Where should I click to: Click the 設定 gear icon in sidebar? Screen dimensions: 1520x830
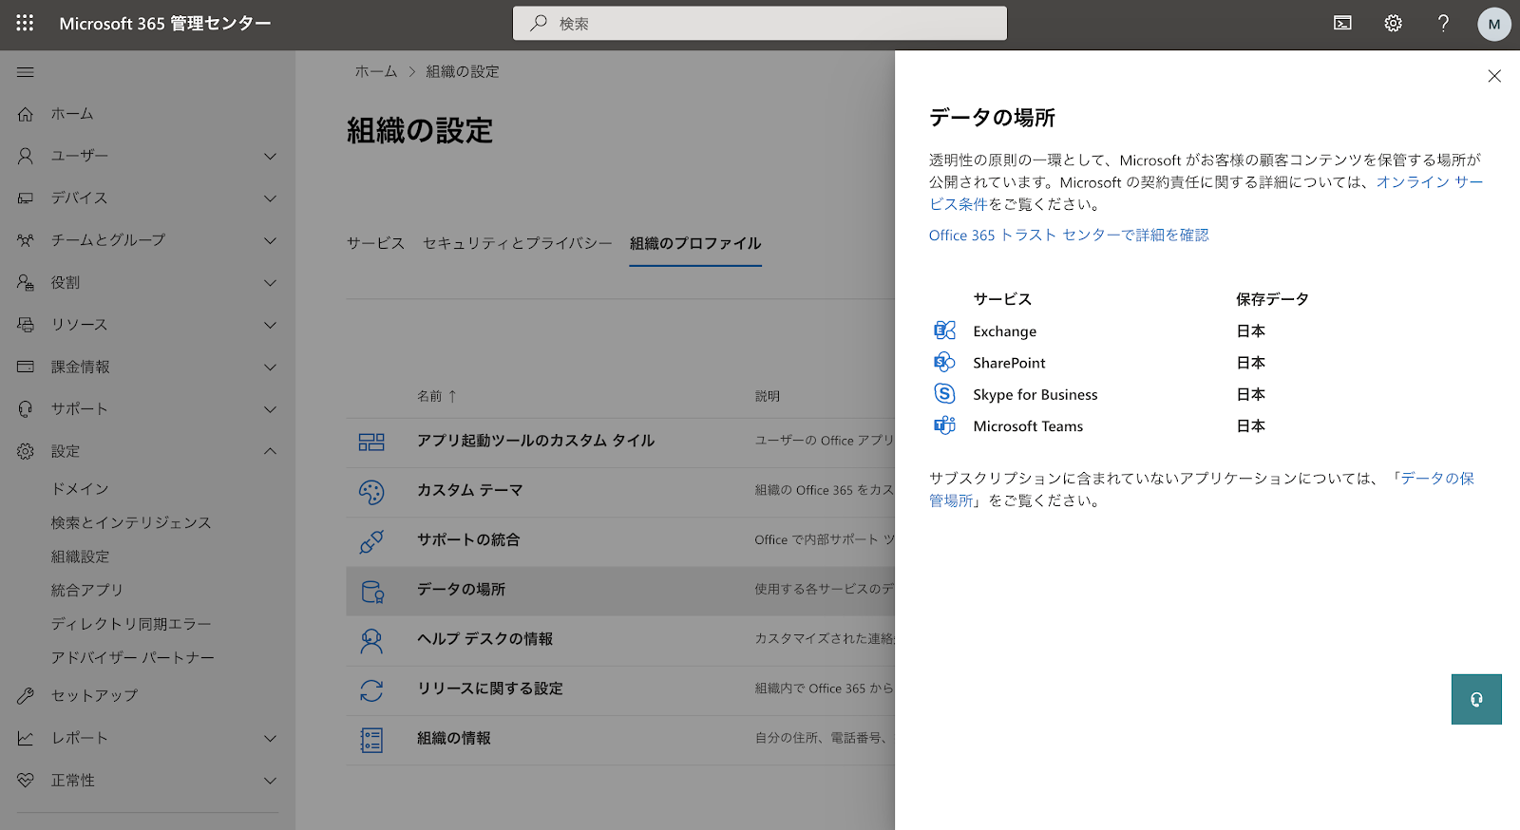click(26, 451)
